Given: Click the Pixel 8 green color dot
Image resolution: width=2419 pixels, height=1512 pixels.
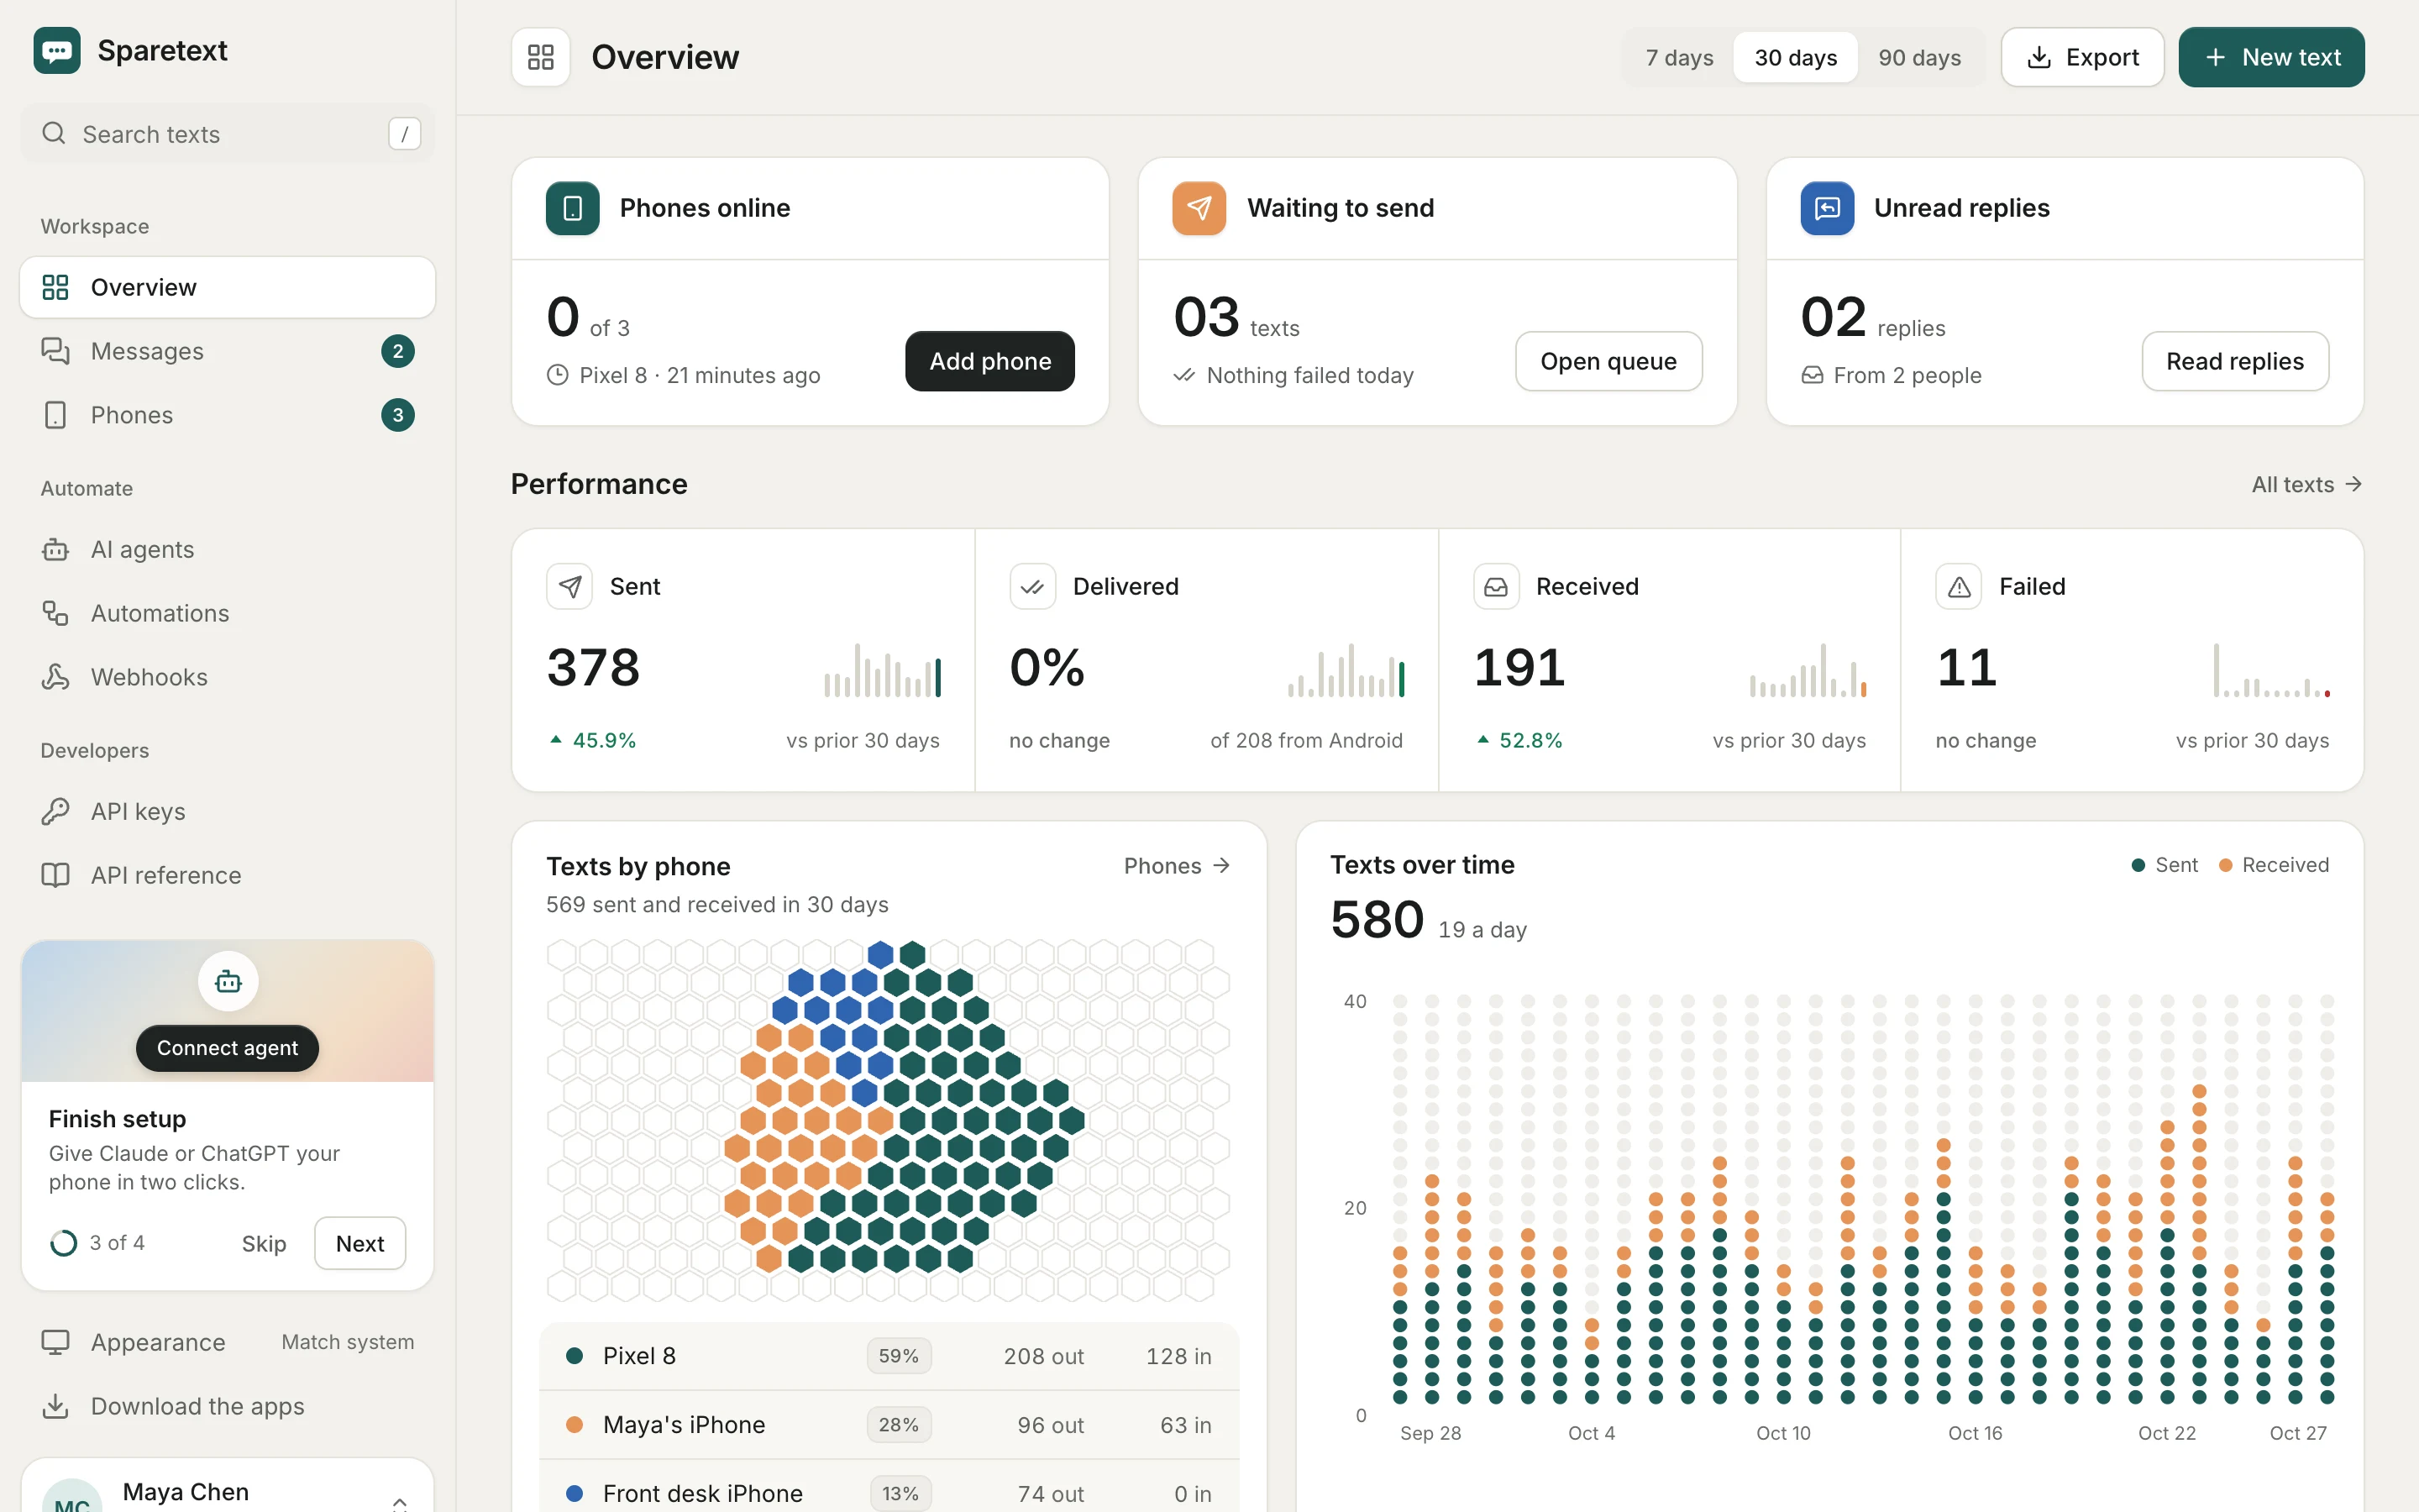Looking at the screenshot, I should 575,1356.
